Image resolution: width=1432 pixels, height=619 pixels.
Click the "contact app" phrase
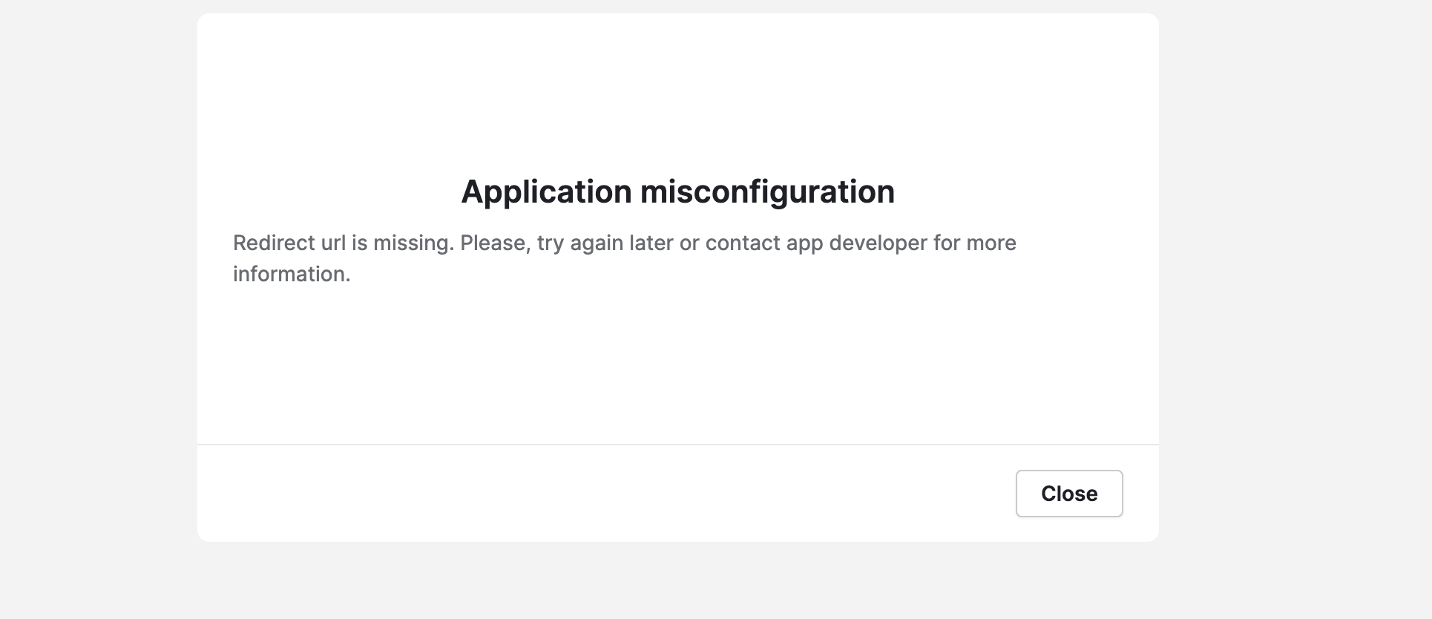pos(764,243)
